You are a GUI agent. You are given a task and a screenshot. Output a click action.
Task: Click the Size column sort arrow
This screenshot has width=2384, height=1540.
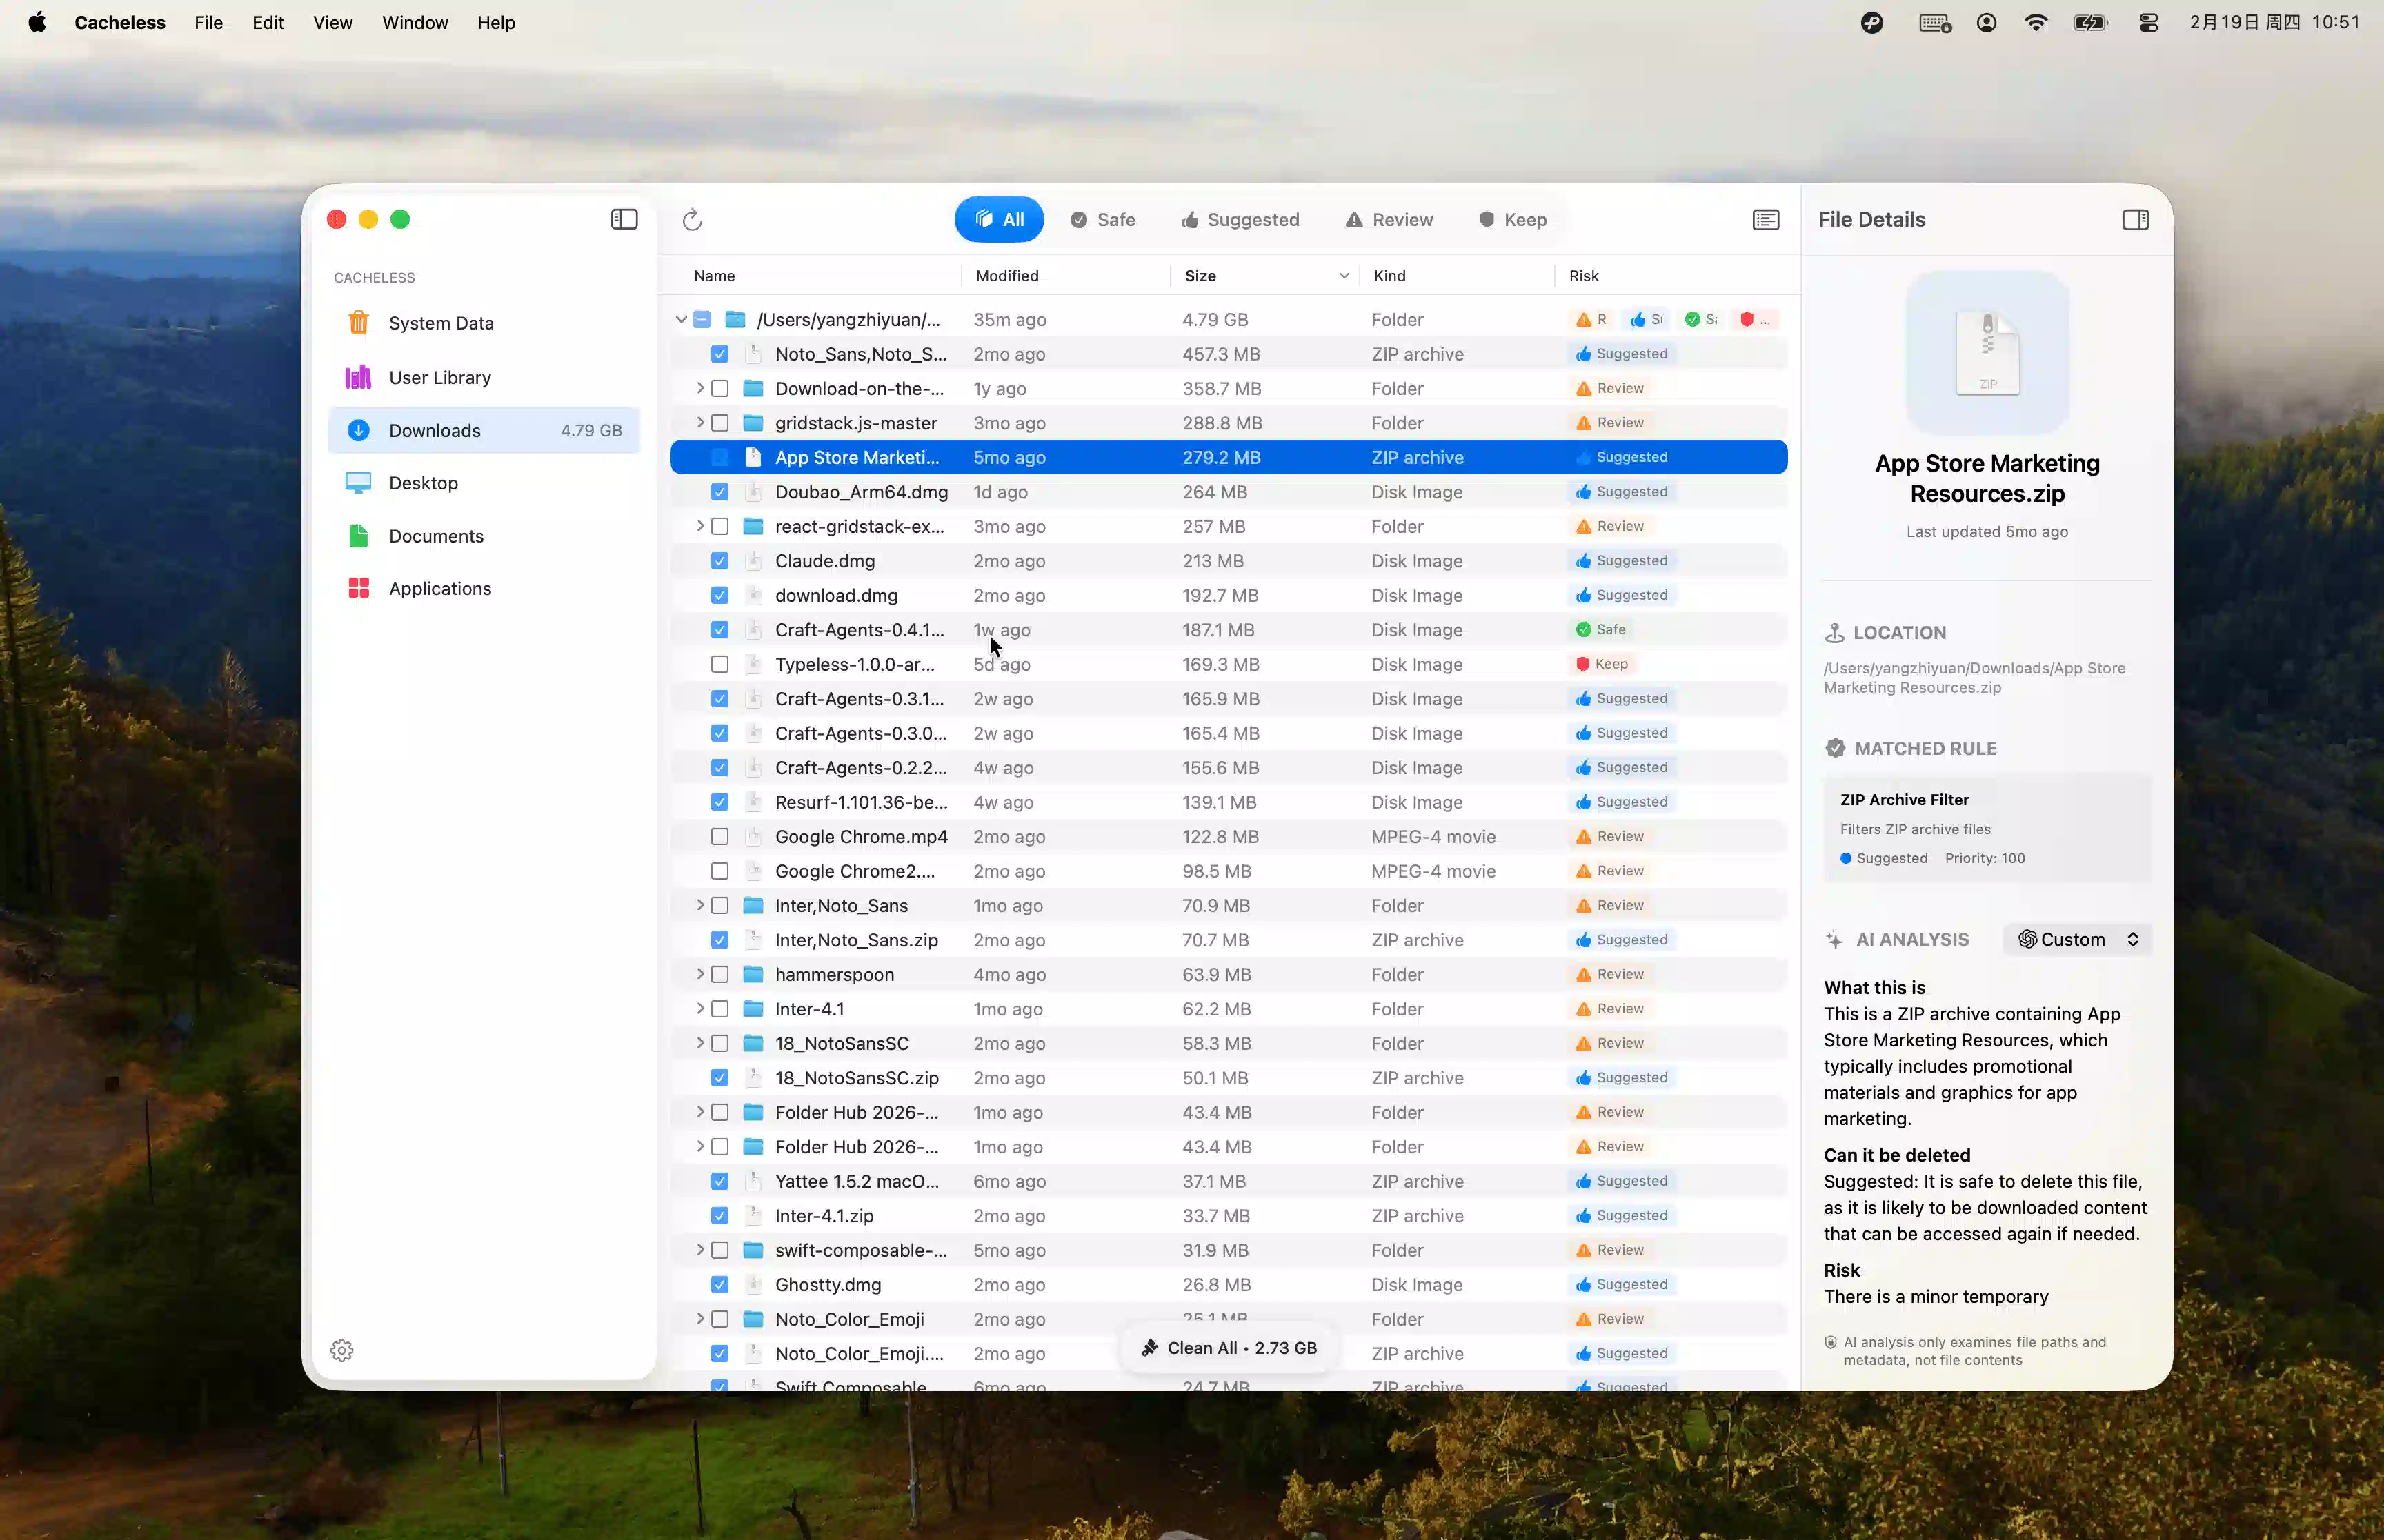tap(1342, 276)
